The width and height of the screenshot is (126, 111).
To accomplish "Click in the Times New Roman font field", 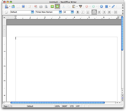I will click(47, 12).
